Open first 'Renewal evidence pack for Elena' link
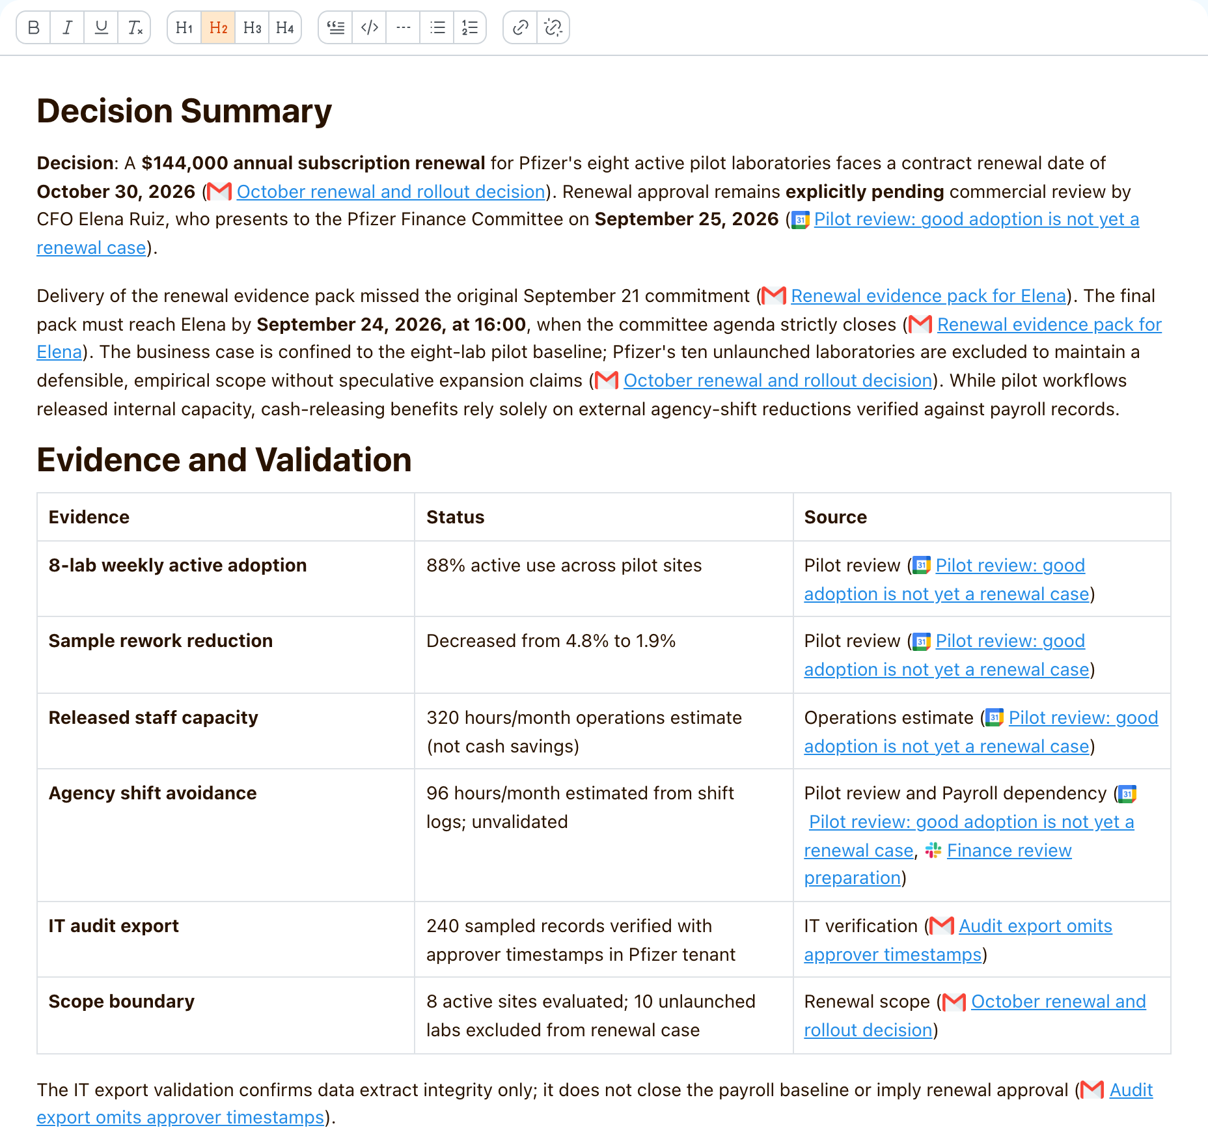Image resolution: width=1208 pixels, height=1130 pixels. pyautogui.click(x=929, y=296)
